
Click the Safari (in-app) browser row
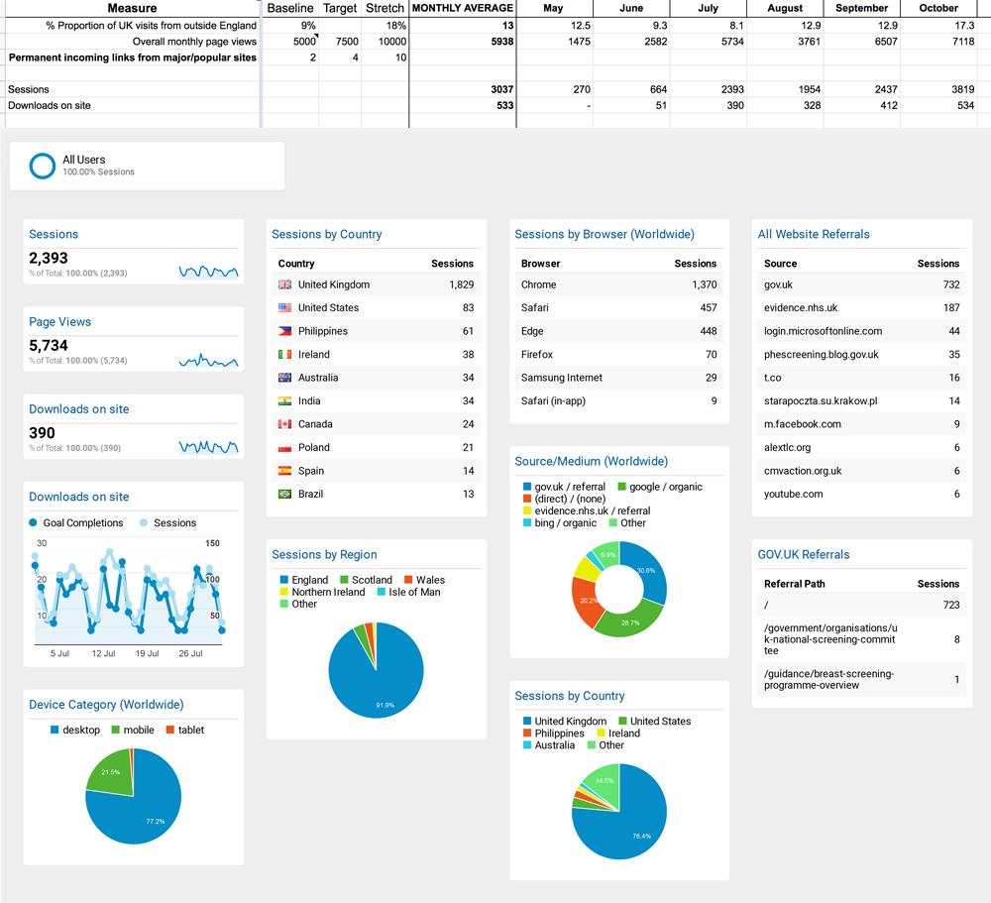618,400
